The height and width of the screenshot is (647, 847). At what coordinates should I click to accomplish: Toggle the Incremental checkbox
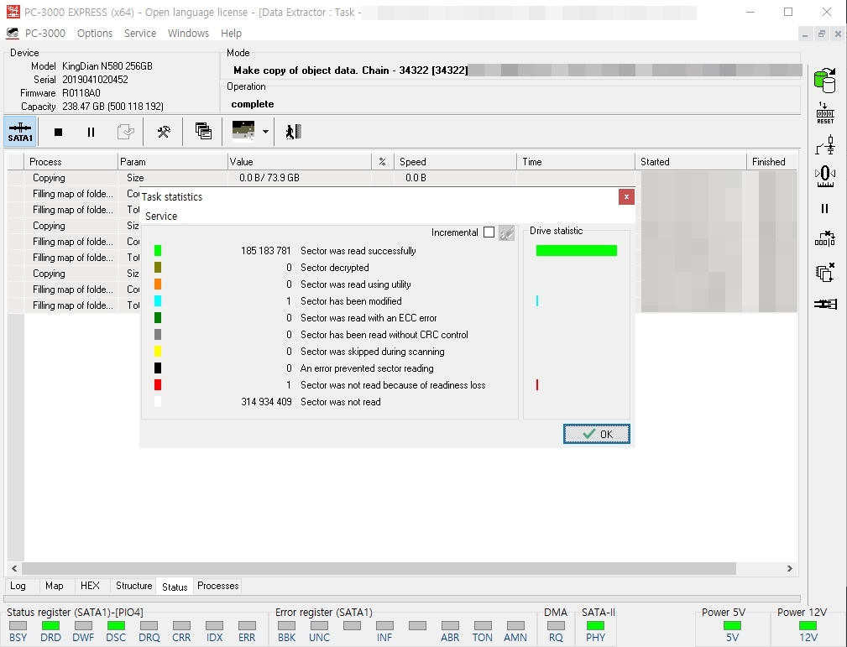(x=489, y=232)
